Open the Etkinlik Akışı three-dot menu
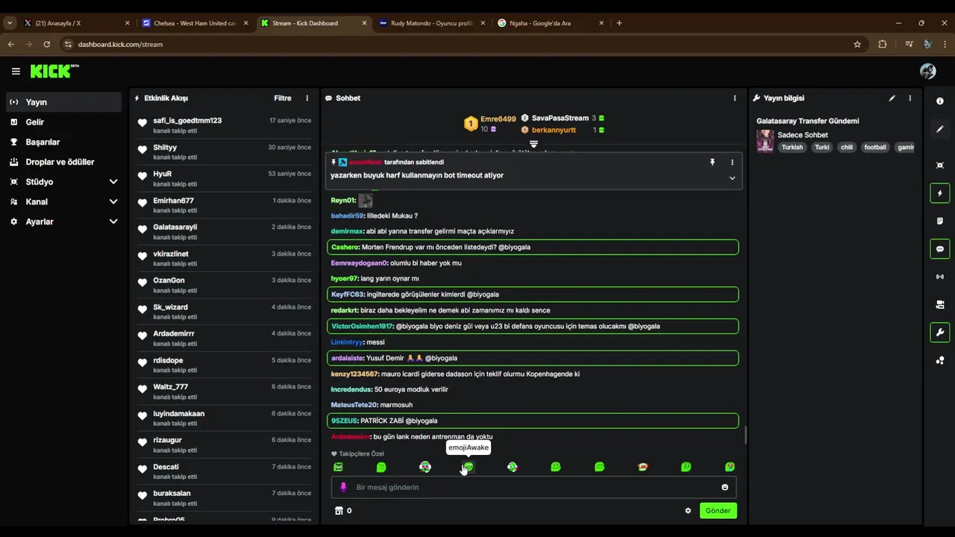 pos(307,98)
